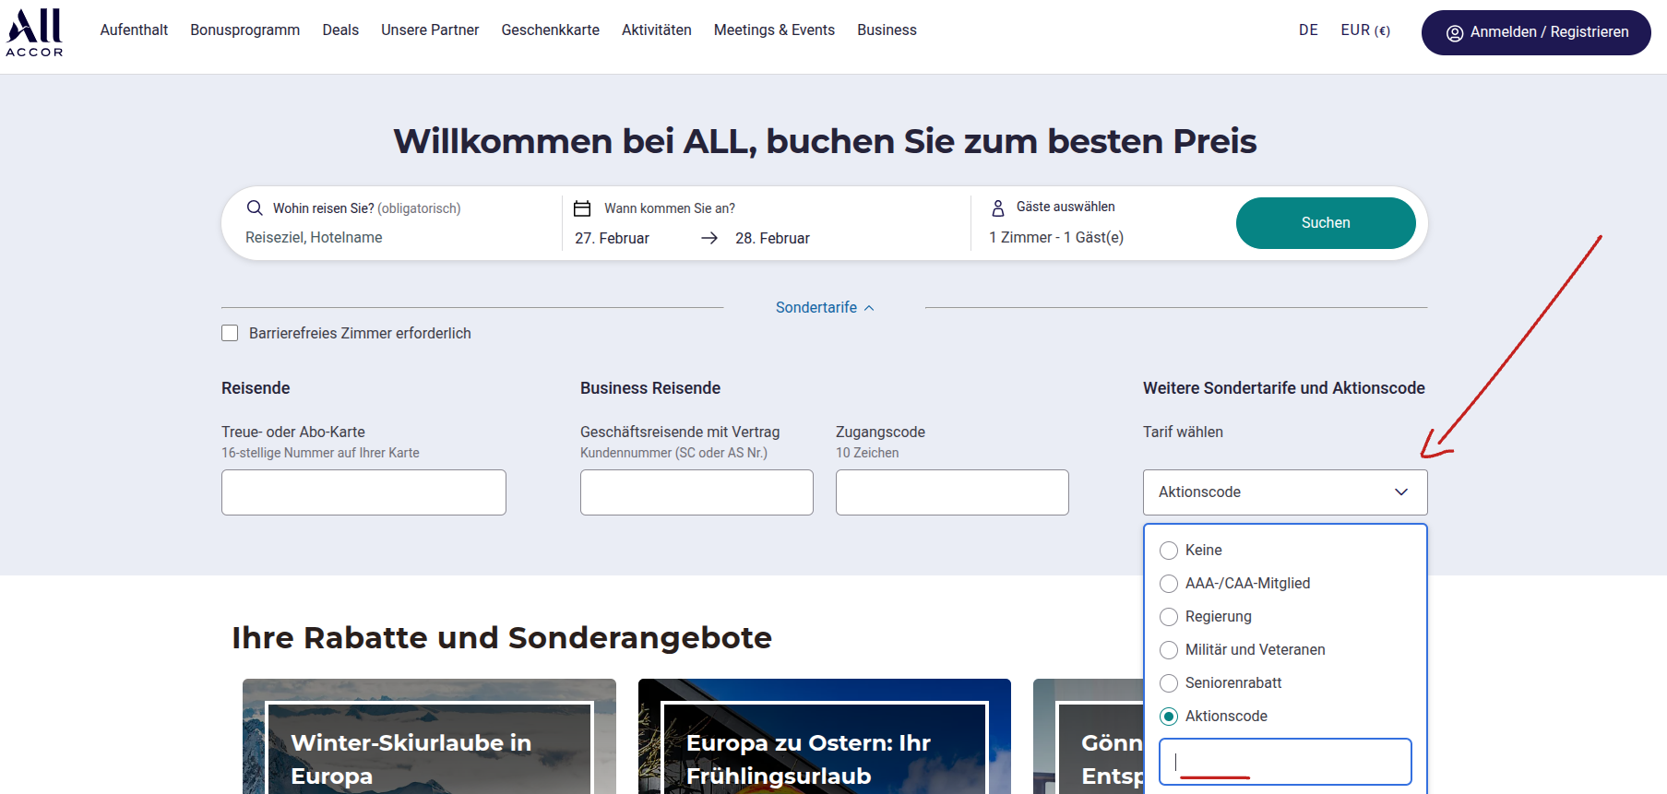This screenshot has width=1667, height=794.
Task: Open the EUR currency selector
Action: tap(1364, 30)
